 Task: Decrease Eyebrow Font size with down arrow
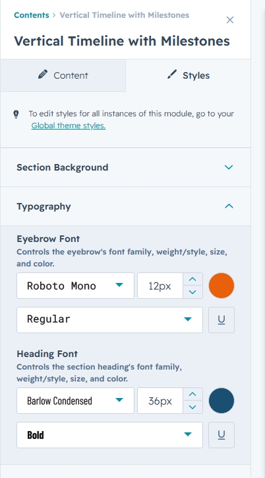coord(192,292)
